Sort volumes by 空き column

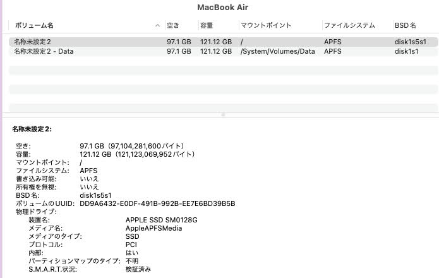coord(173,25)
